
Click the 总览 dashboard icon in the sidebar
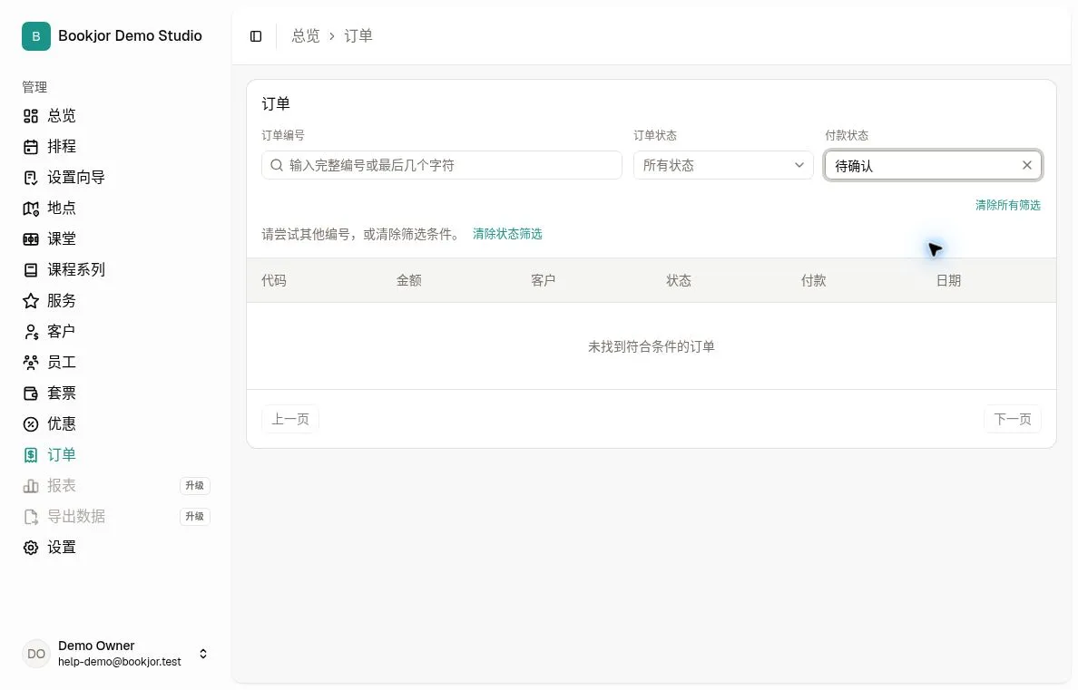tap(31, 116)
